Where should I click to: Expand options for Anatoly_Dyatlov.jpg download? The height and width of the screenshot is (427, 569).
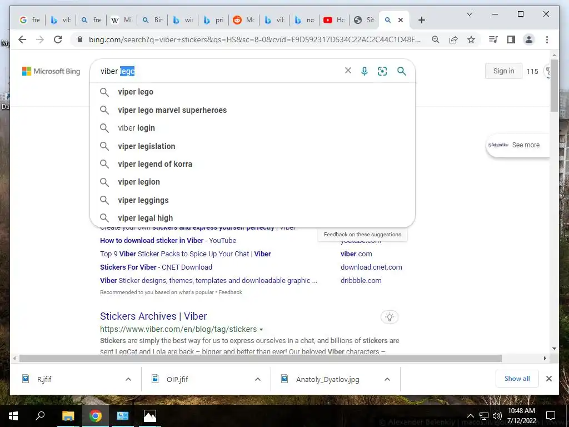coord(387,379)
